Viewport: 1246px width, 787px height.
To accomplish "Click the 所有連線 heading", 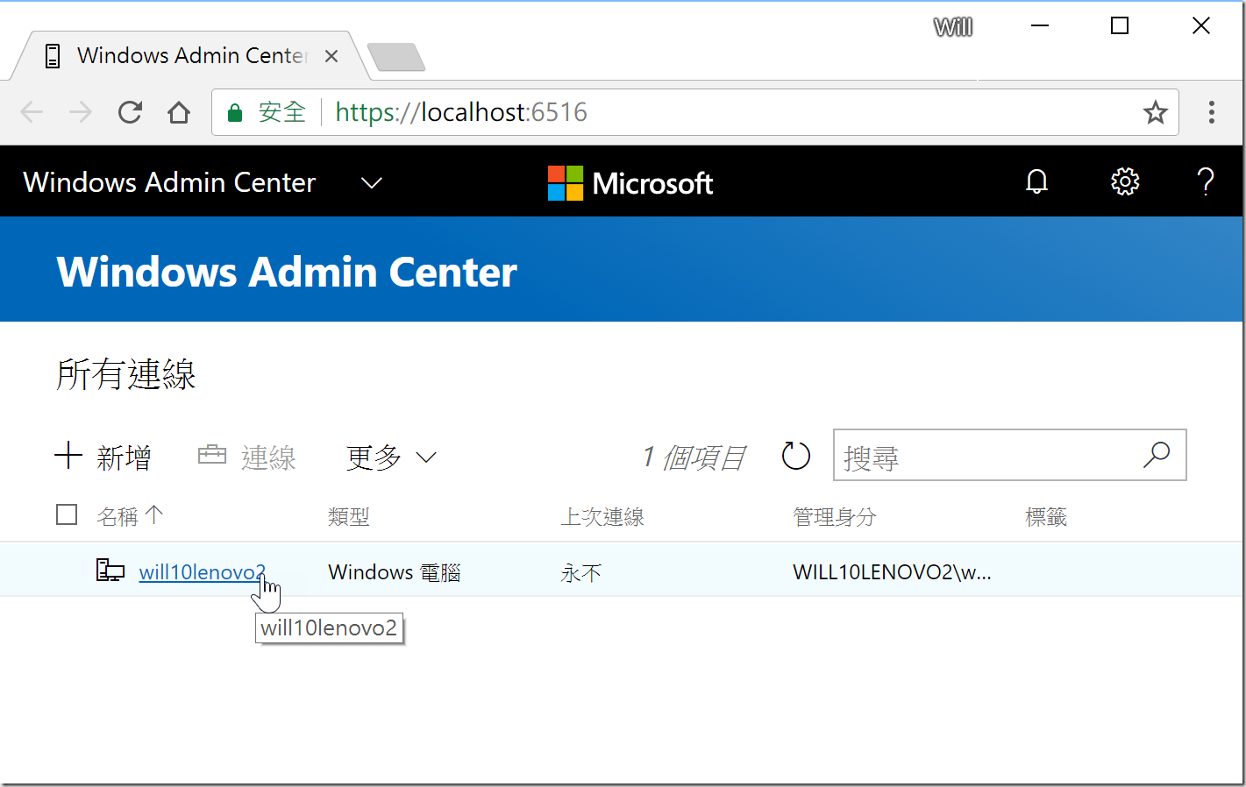I will 126,374.
